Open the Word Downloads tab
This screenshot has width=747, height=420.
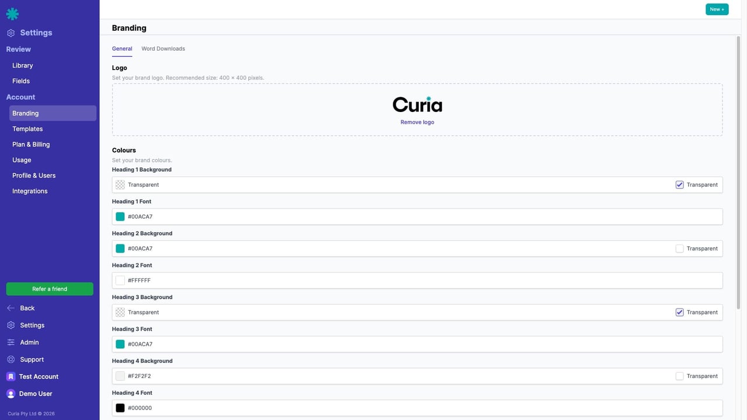(163, 49)
